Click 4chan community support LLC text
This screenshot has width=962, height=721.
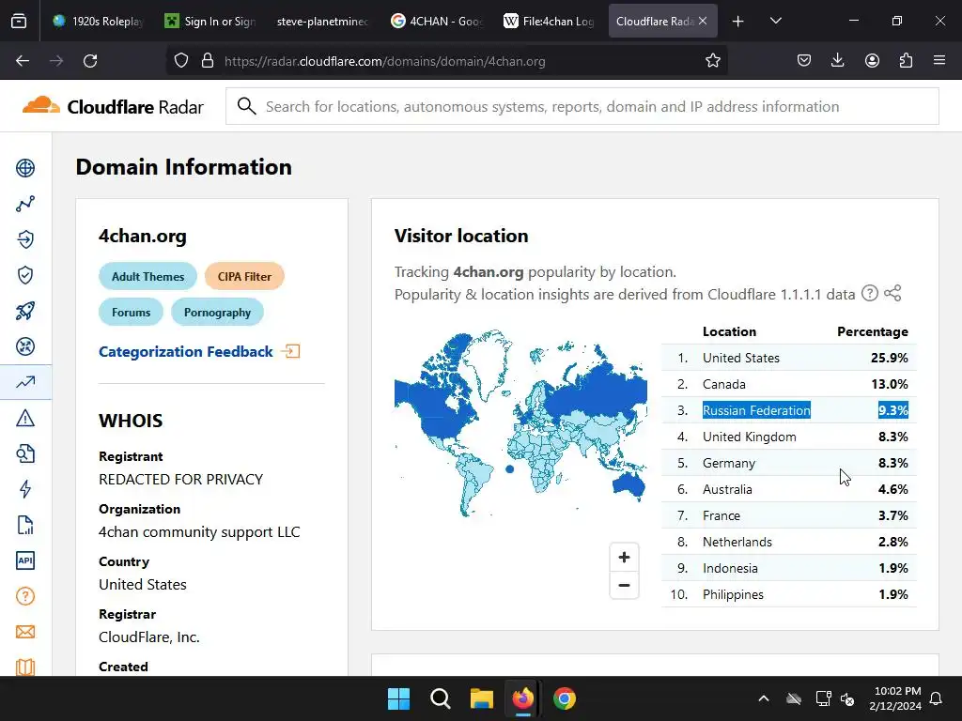(x=199, y=532)
